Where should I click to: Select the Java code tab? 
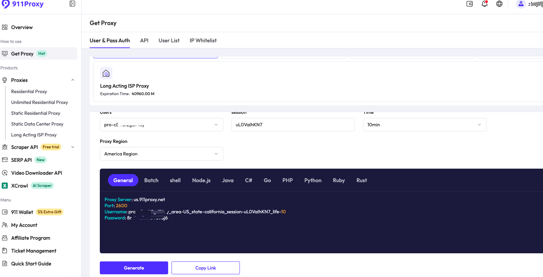pyautogui.click(x=228, y=180)
